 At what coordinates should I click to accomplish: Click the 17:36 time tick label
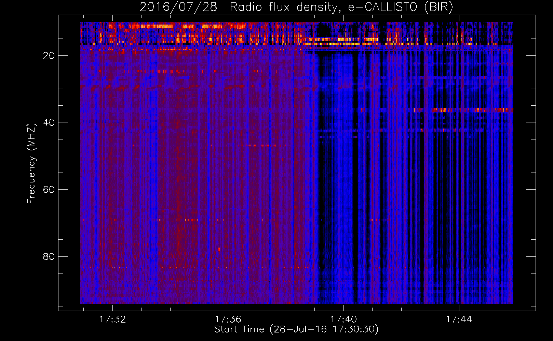coord(228,319)
